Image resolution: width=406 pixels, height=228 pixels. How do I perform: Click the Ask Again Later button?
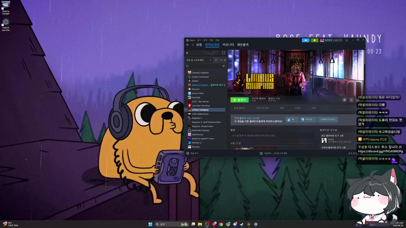327,120
